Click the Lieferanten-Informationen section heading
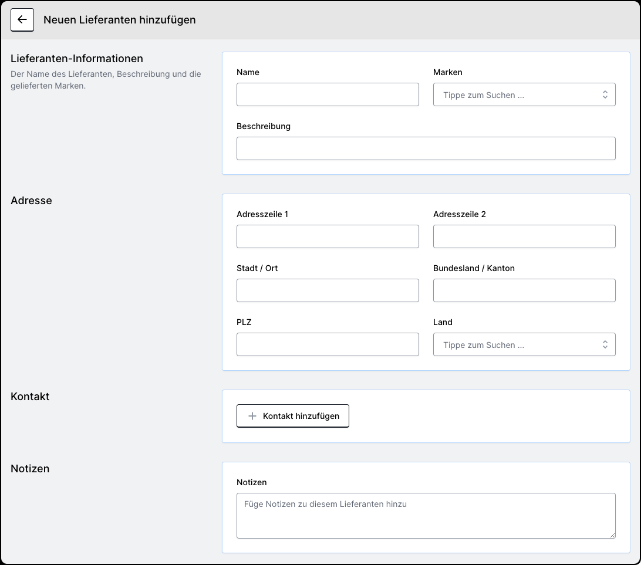This screenshot has width=641, height=565. point(77,59)
